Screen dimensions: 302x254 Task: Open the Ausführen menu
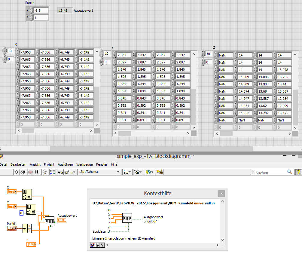[x=65, y=164]
